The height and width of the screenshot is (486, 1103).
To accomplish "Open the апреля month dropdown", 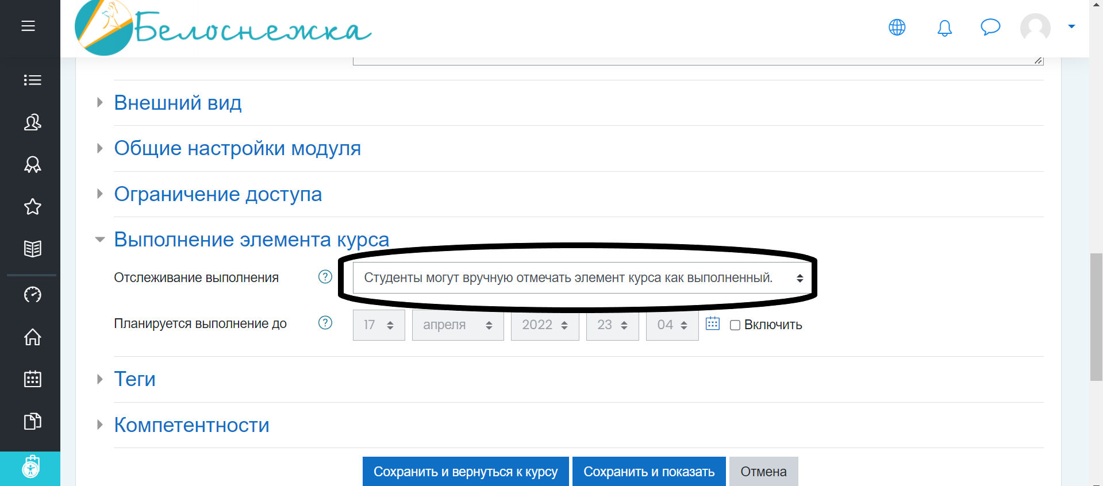I will point(458,325).
